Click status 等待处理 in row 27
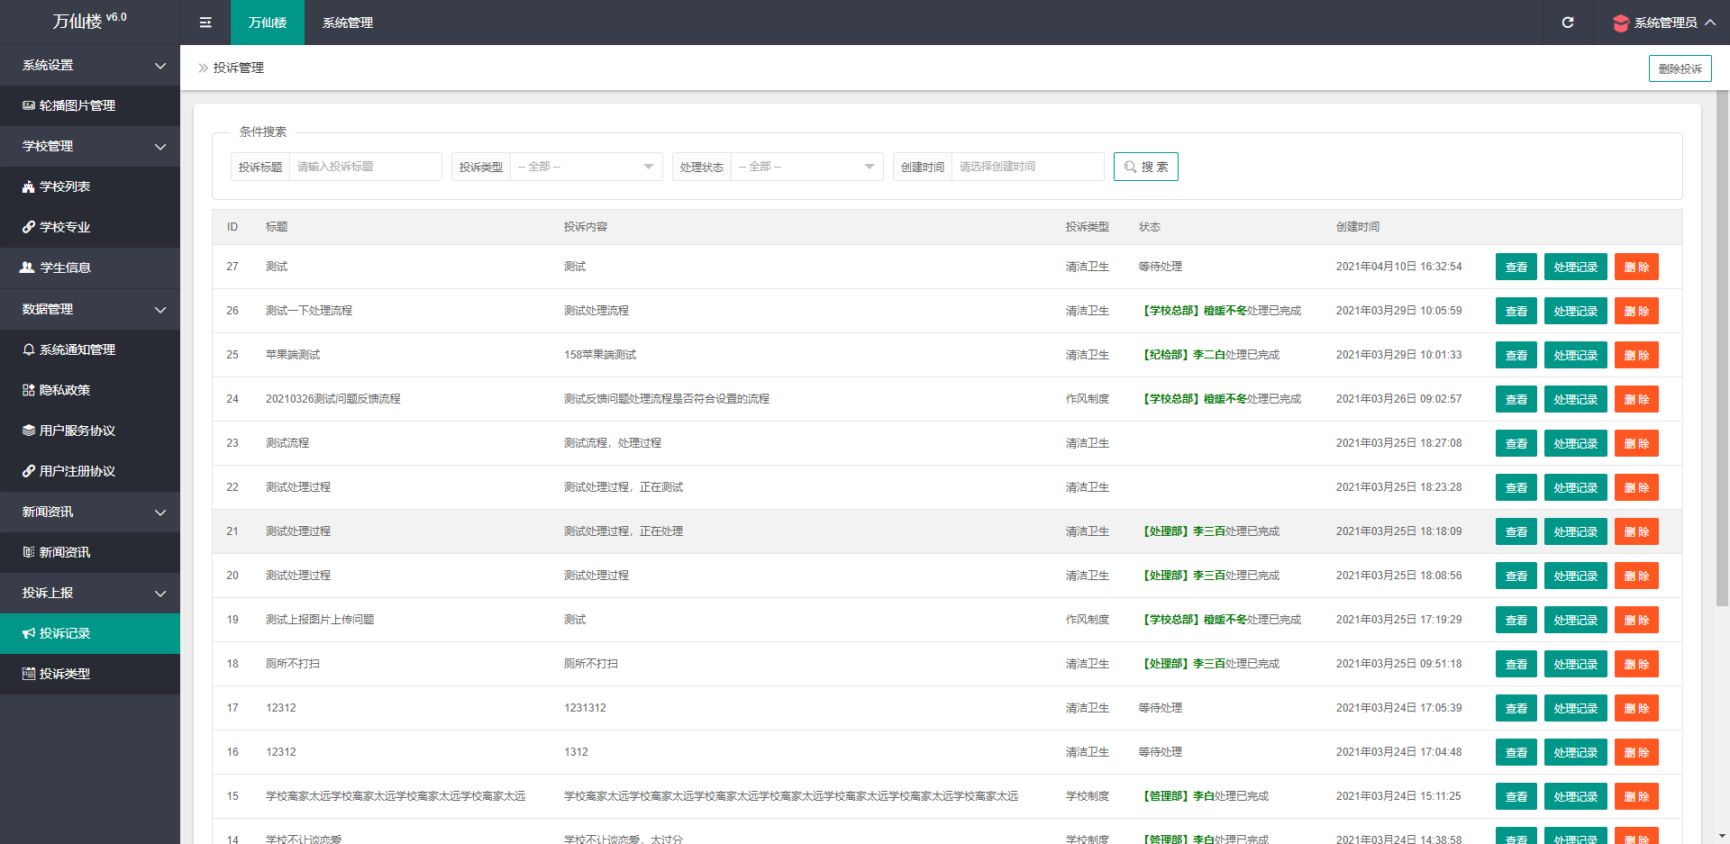 click(x=1161, y=267)
